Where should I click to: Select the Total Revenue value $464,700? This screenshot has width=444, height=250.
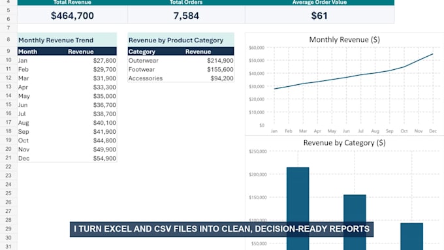coord(72,16)
